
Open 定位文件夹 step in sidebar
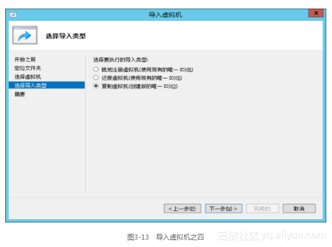tap(27, 68)
